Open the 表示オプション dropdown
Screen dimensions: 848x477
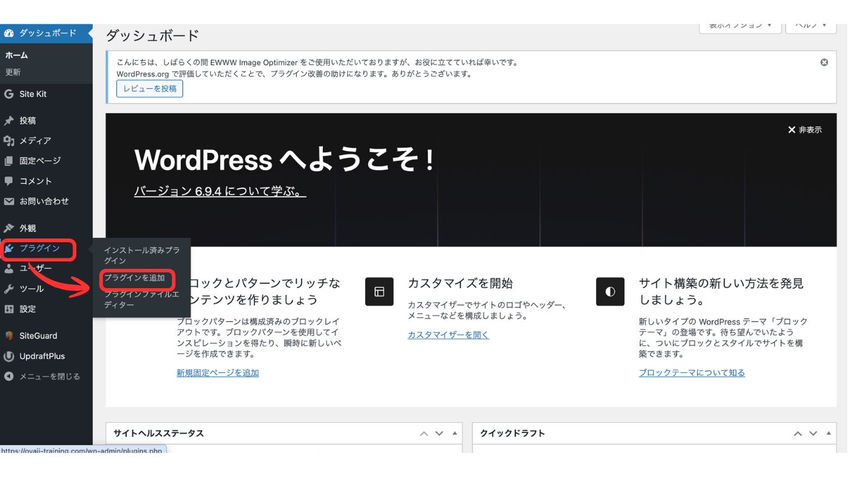(x=740, y=25)
